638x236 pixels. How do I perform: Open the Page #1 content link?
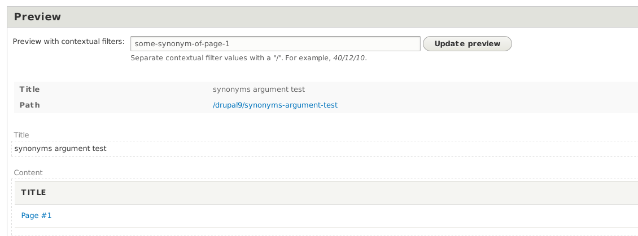pyautogui.click(x=36, y=215)
